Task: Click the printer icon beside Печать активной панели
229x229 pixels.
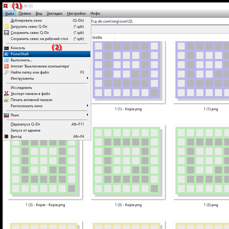Action: point(6,100)
